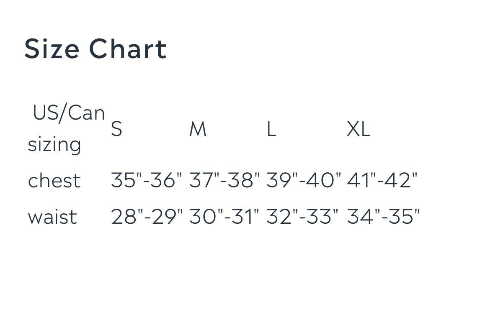Image resolution: width=490 pixels, height=312 pixels.
Task: Select the M size column header
Action: [x=198, y=129]
